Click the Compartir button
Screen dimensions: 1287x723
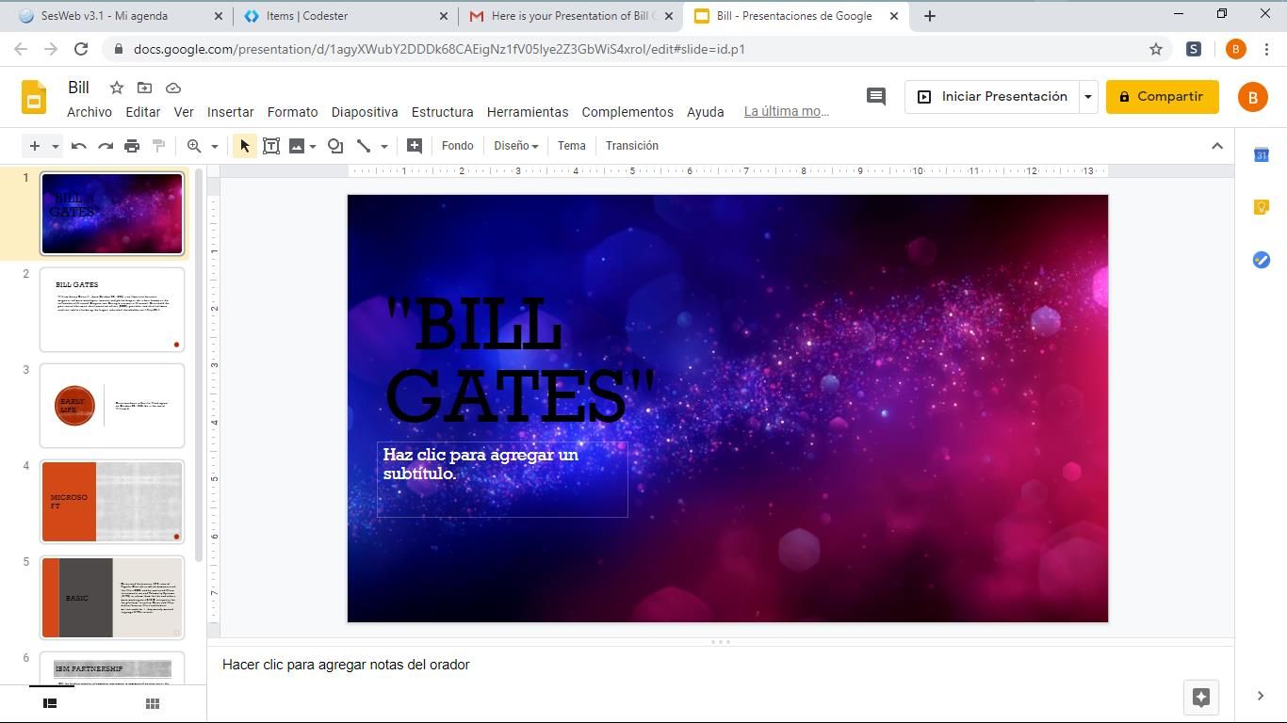(1162, 97)
